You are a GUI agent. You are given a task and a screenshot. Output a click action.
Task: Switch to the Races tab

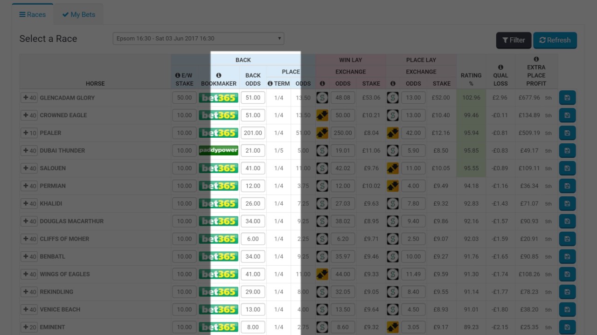(33, 14)
